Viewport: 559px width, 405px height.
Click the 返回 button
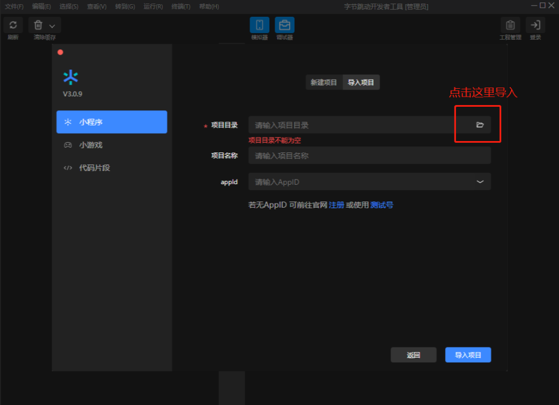413,355
